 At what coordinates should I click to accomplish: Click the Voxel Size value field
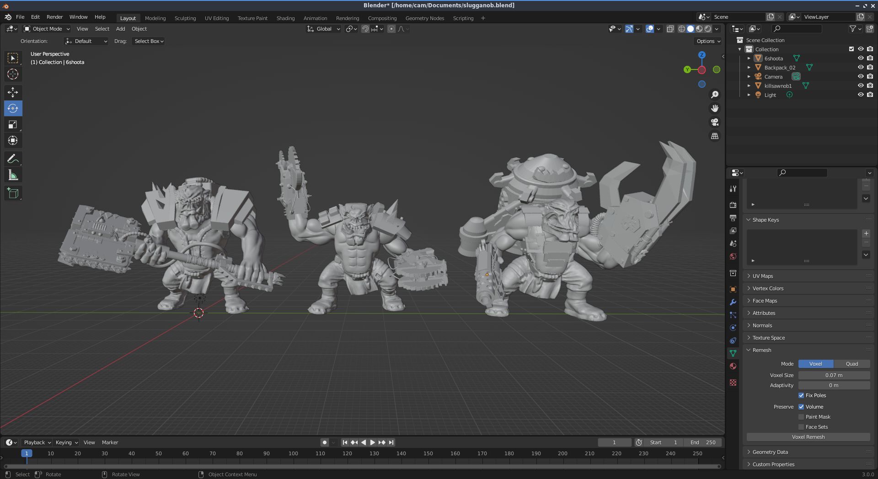pos(834,375)
